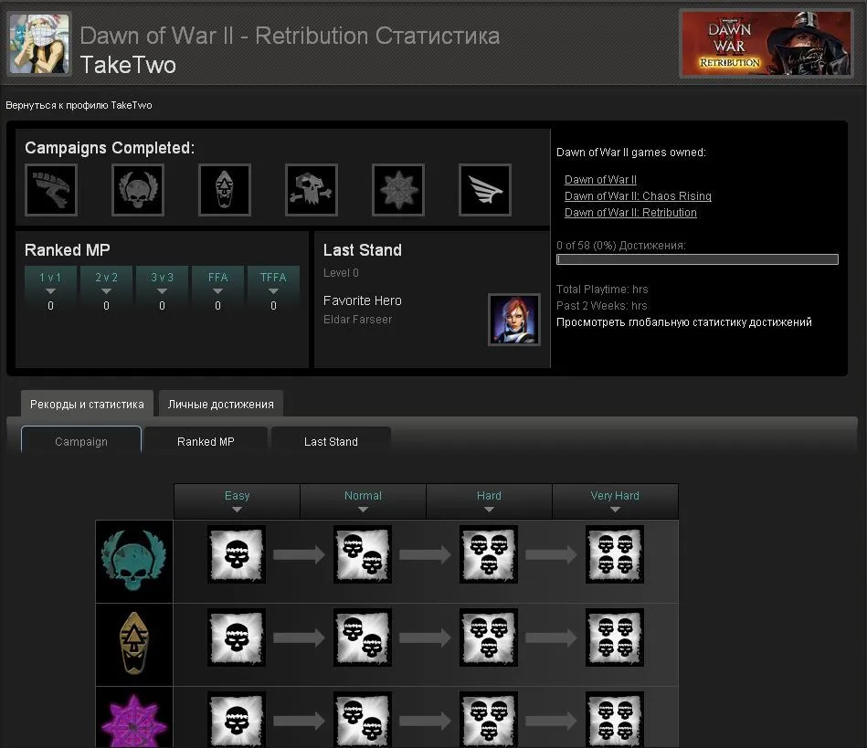This screenshot has height=748, width=867.
Task: Click the achievements progress bar
Action: 697,259
